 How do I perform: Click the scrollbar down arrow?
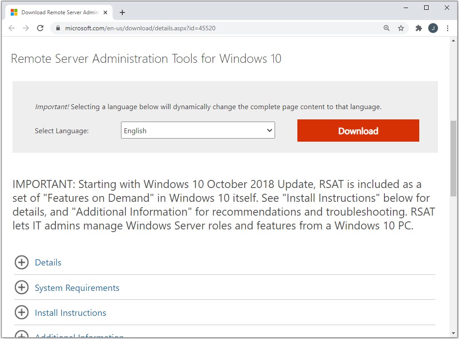(x=453, y=333)
